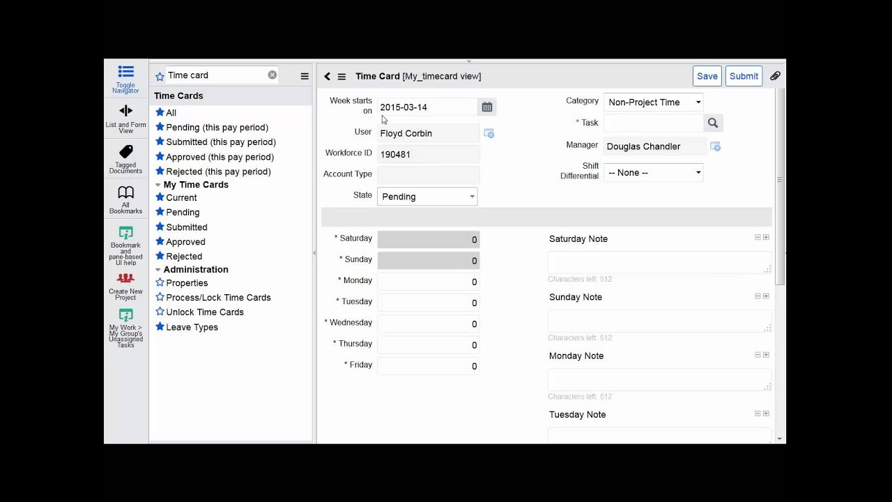892x502 pixels.
Task: Click the Monday Note text area
Action: 659,379
